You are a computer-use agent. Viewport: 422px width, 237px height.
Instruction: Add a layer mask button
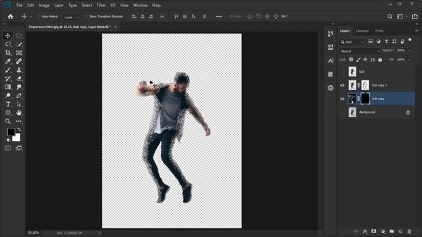click(374, 231)
